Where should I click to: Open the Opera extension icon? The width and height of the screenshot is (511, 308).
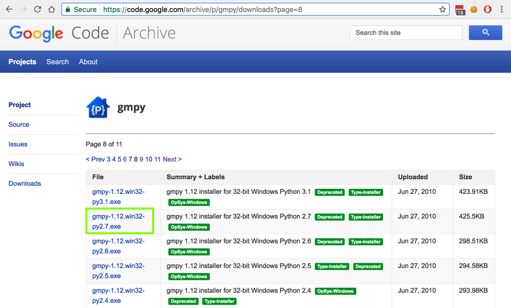click(x=488, y=10)
